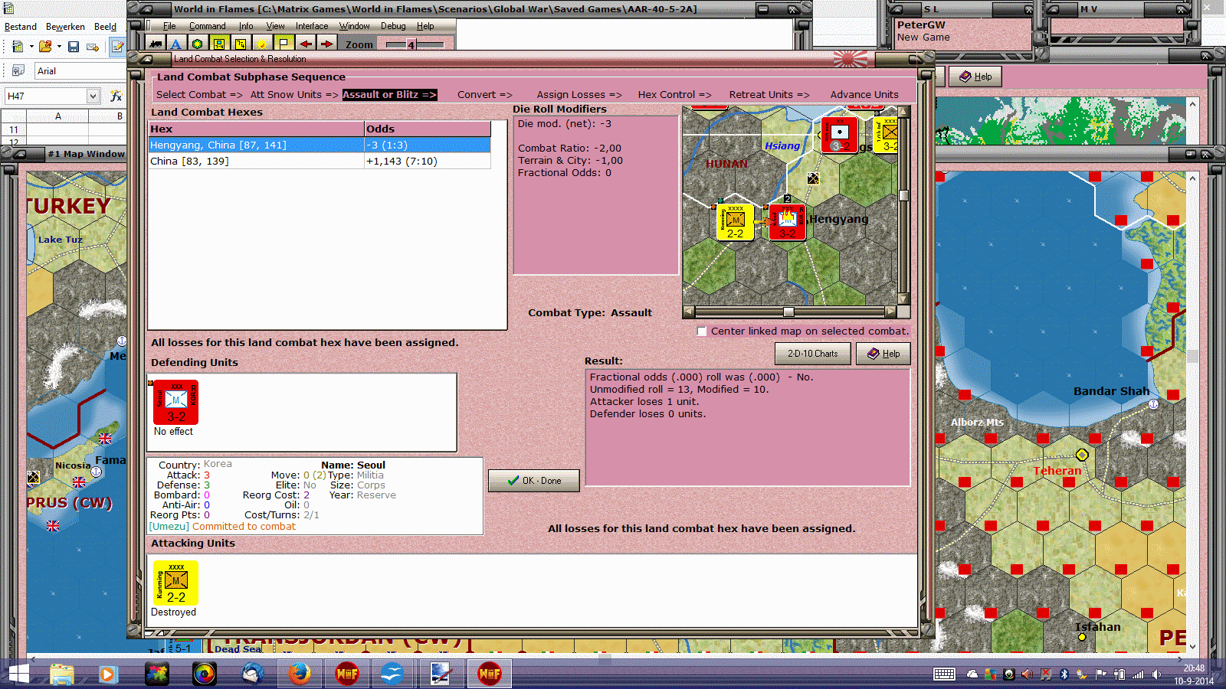Screen dimensions: 1226x689
Task: Click the OneDrive cloud tray icon
Action: click(972, 674)
